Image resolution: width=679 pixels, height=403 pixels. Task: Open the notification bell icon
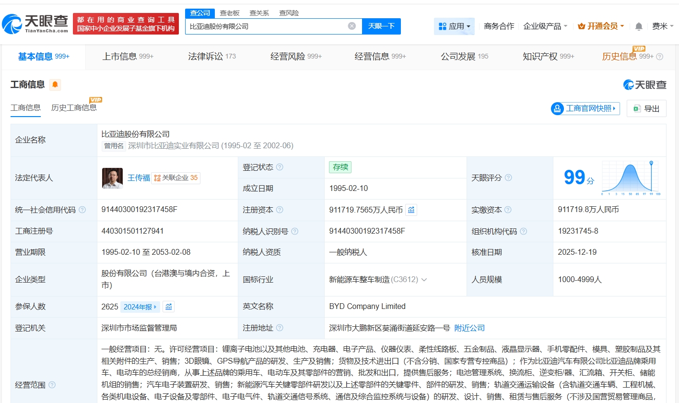tap(639, 26)
